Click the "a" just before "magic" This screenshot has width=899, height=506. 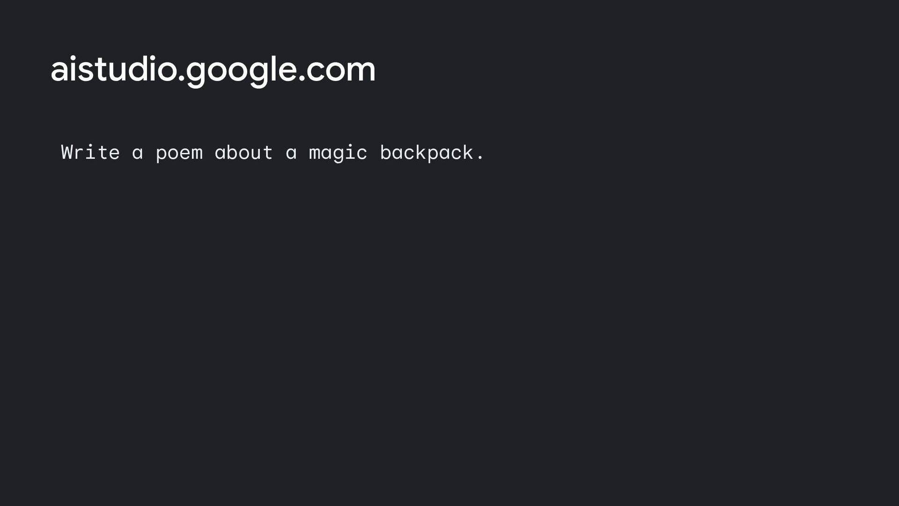pyautogui.click(x=291, y=154)
